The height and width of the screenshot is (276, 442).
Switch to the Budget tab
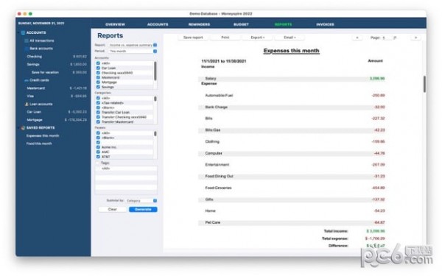pyautogui.click(x=241, y=24)
